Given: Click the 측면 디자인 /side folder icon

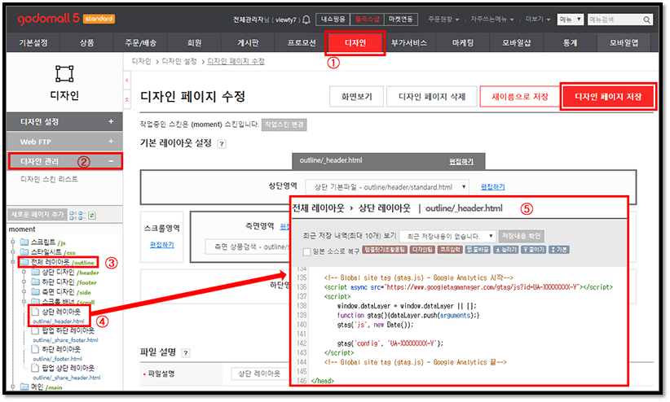Looking at the screenshot, I should (36, 292).
